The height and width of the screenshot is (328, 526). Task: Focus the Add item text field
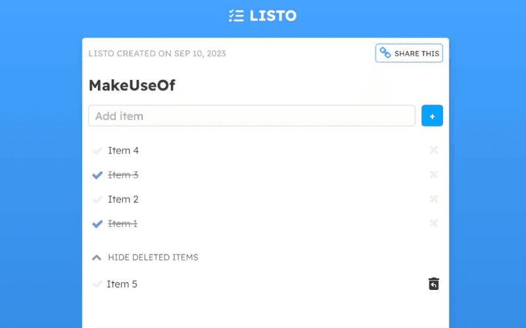pyautogui.click(x=252, y=116)
